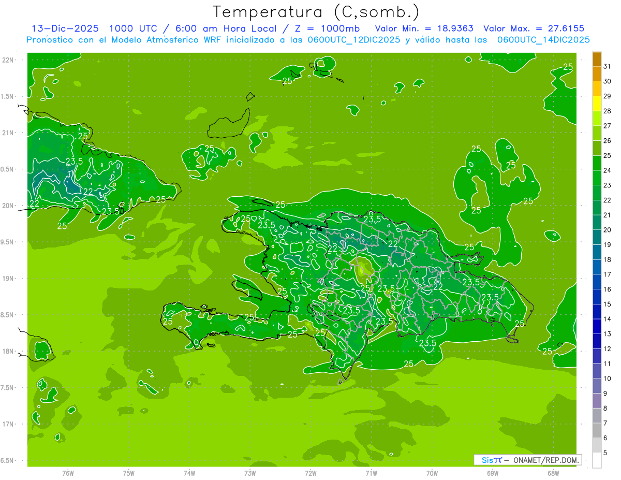Click the "68W" longitude label
Screen dimensions: 621x480
click(x=553, y=473)
